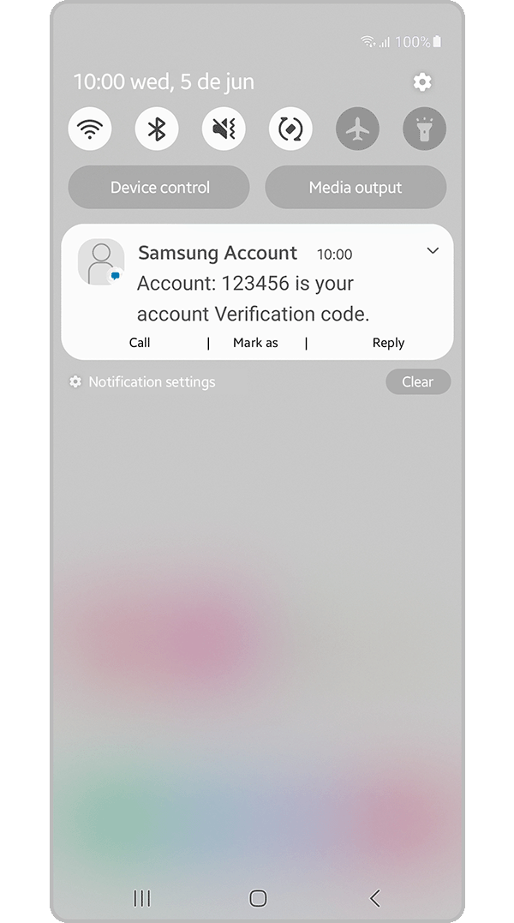
Task: Toggle the vibrate sound mode
Action: click(x=224, y=129)
